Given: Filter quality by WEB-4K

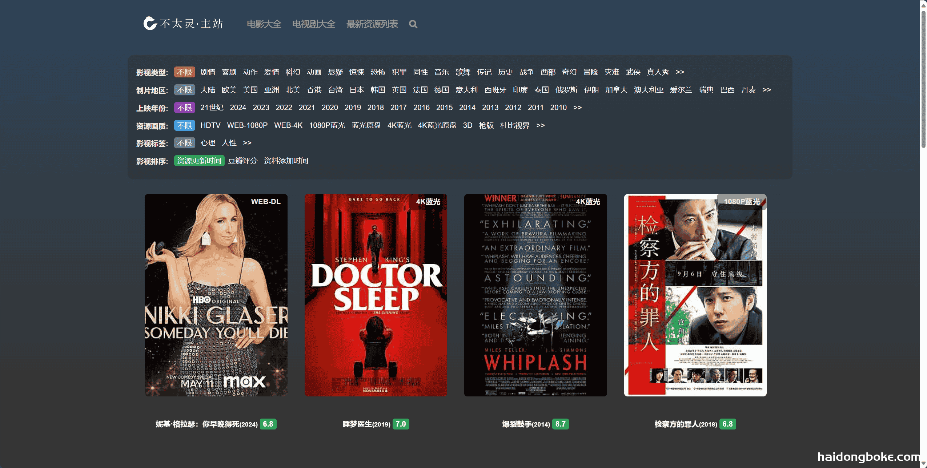Looking at the screenshot, I should (288, 125).
